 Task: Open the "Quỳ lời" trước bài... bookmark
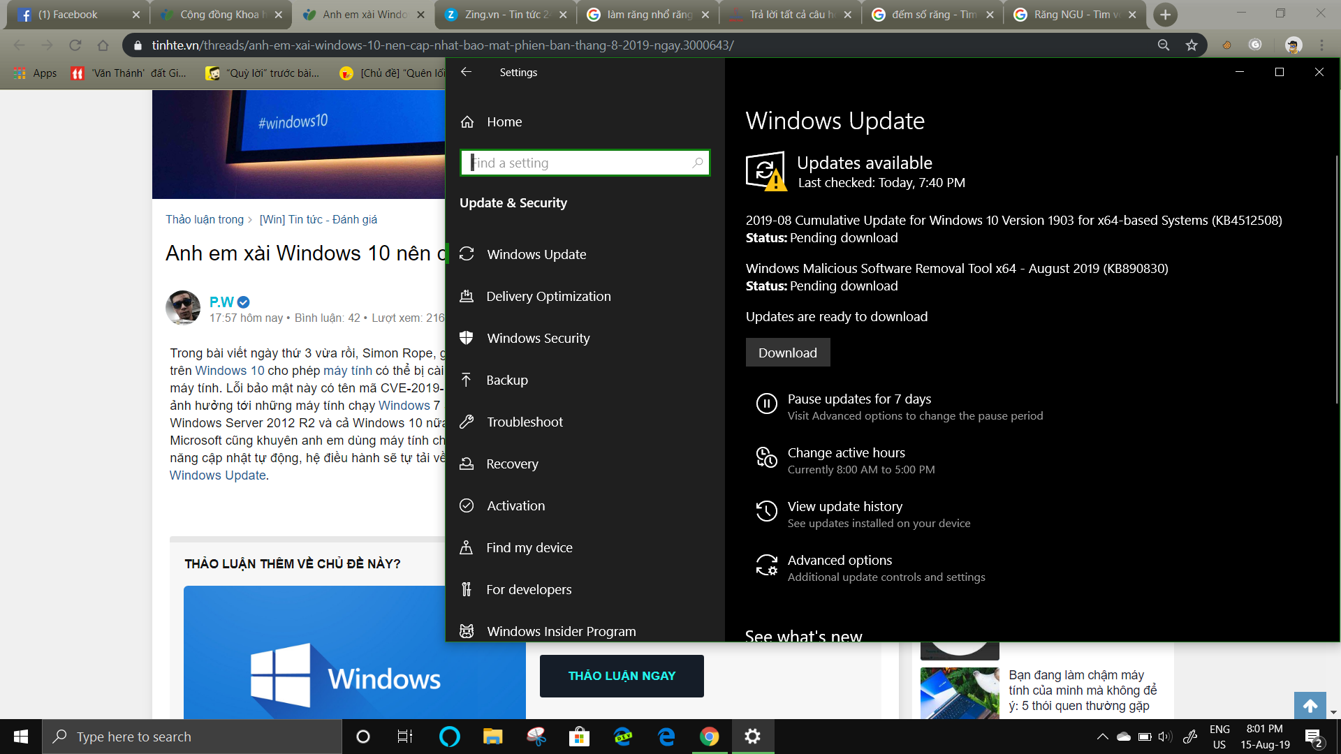click(263, 73)
